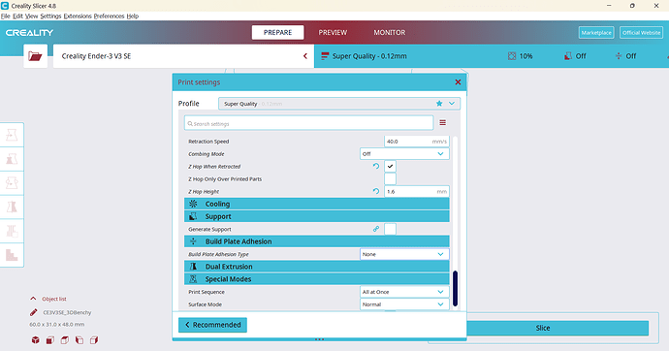The width and height of the screenshot is (669, 351).
Task: Expand the Cooling settings section
Action: pyautogui.click(x=317, y=204)
